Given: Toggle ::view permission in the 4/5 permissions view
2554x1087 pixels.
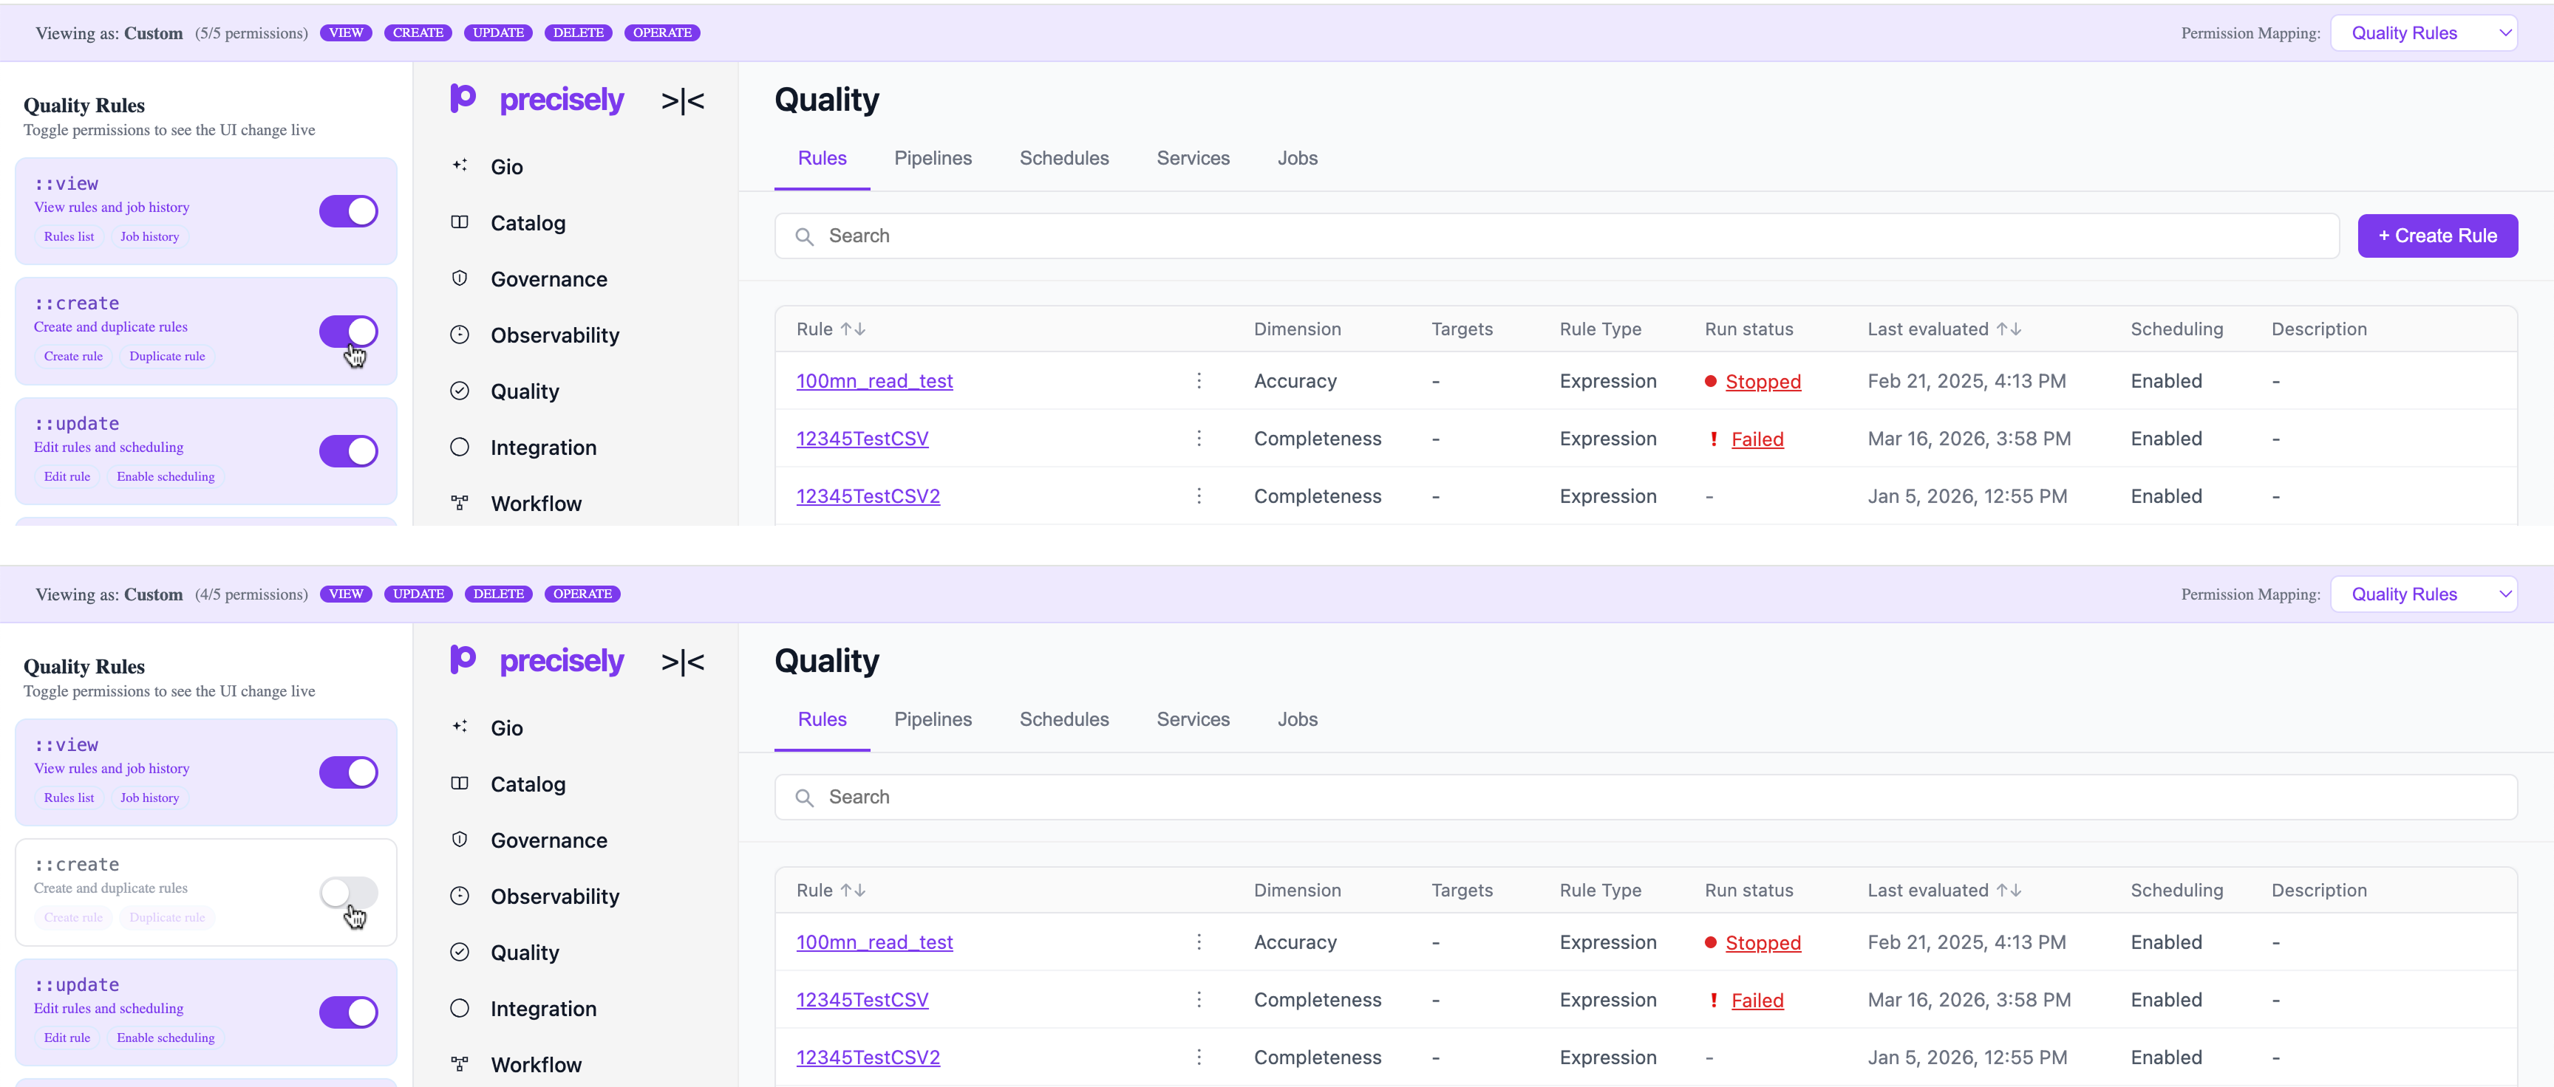Looking at the screenshot, I should pyautogui.click(x=348, y=772).
